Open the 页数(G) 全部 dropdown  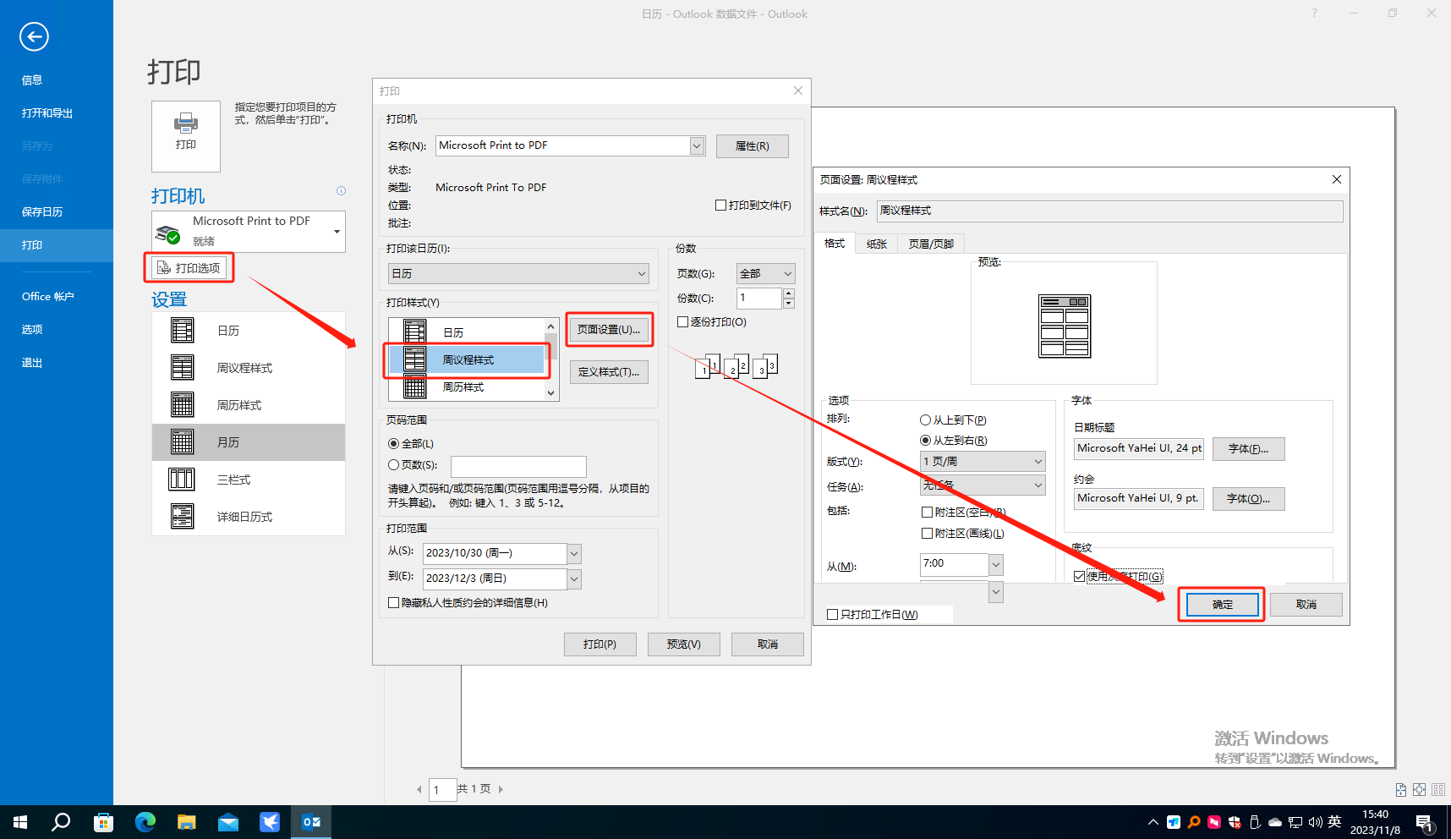[765, 274]
